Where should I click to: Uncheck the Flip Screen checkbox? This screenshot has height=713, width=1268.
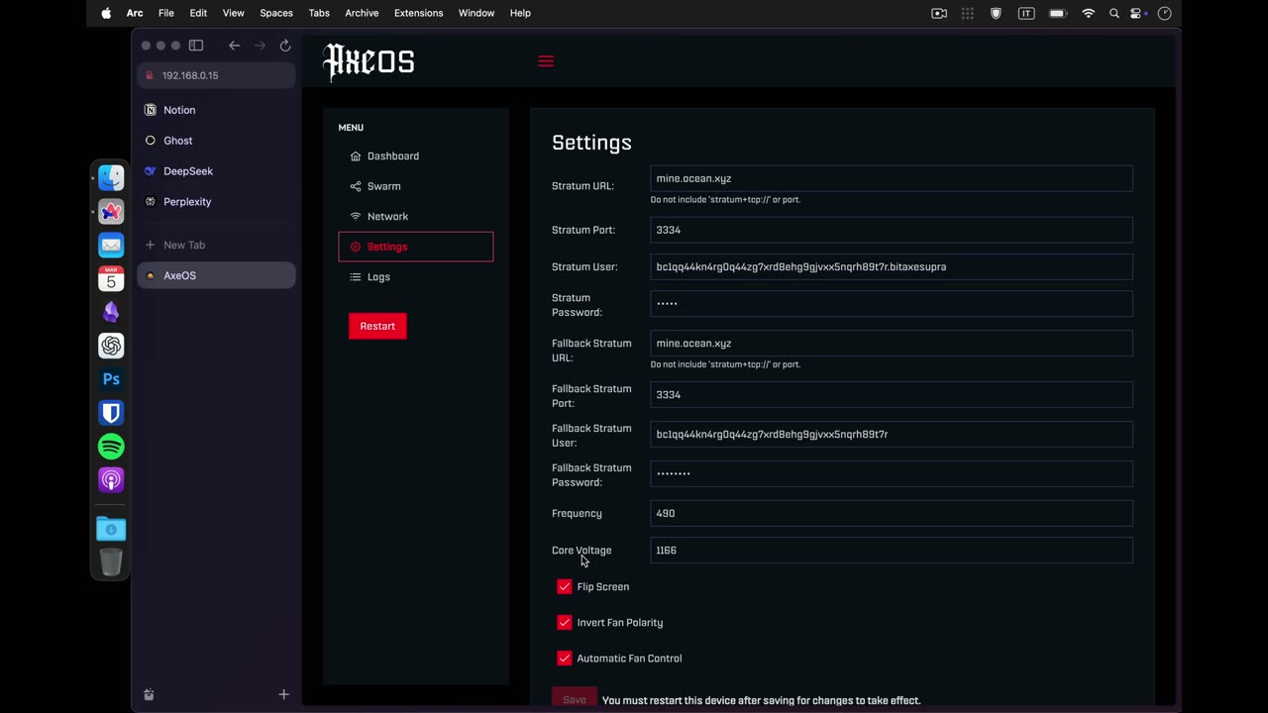tap(565, 587)
